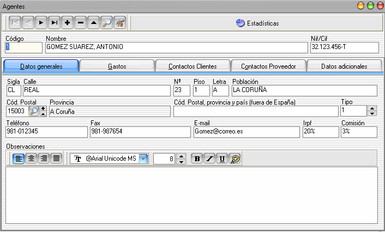Open the font color palette
Screen dimensions: 385x232
point(235,158)
